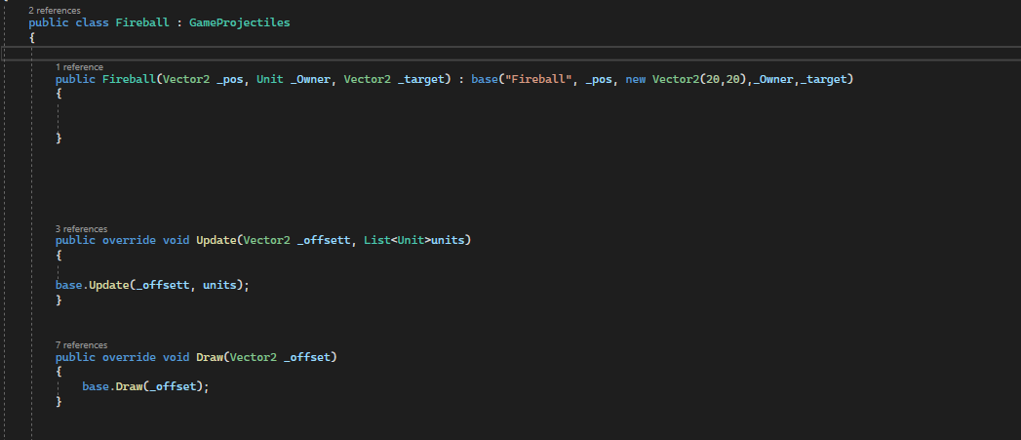Click the '1 reference' CodeLens above the constructor

78,67
